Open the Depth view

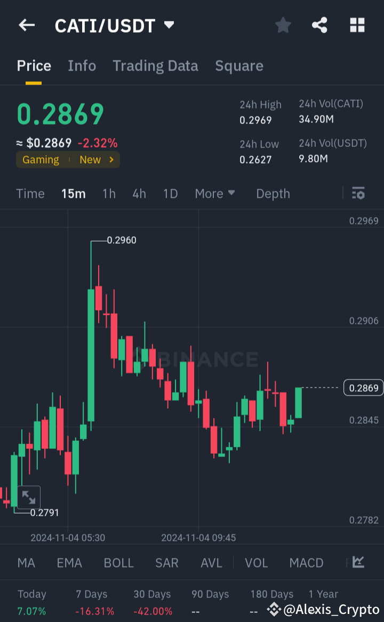coord(273,193)
